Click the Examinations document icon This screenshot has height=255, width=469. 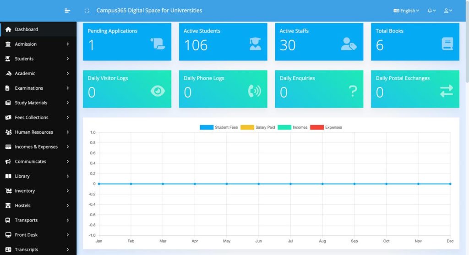tap(8, 88)
